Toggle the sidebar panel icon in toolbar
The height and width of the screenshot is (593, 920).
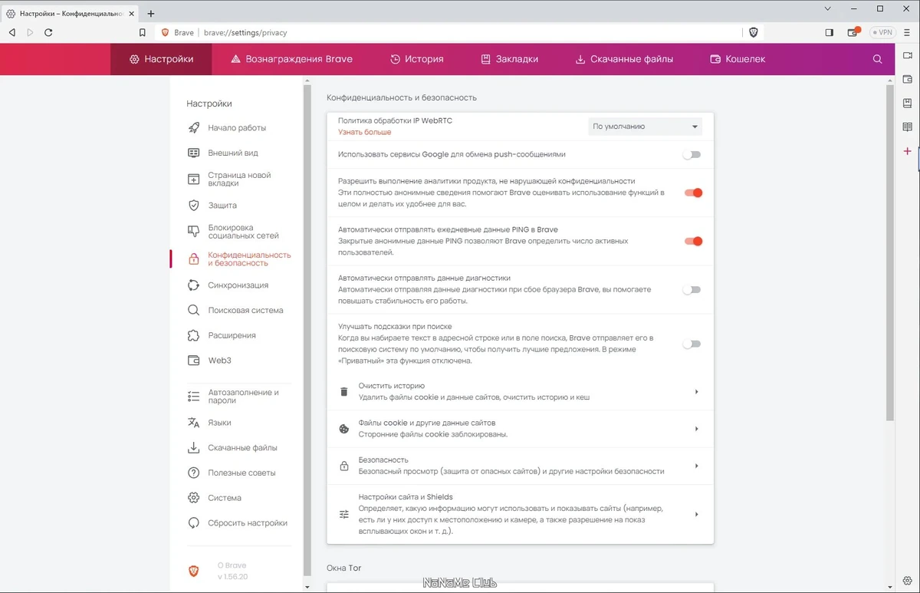[x=830, y=33]
